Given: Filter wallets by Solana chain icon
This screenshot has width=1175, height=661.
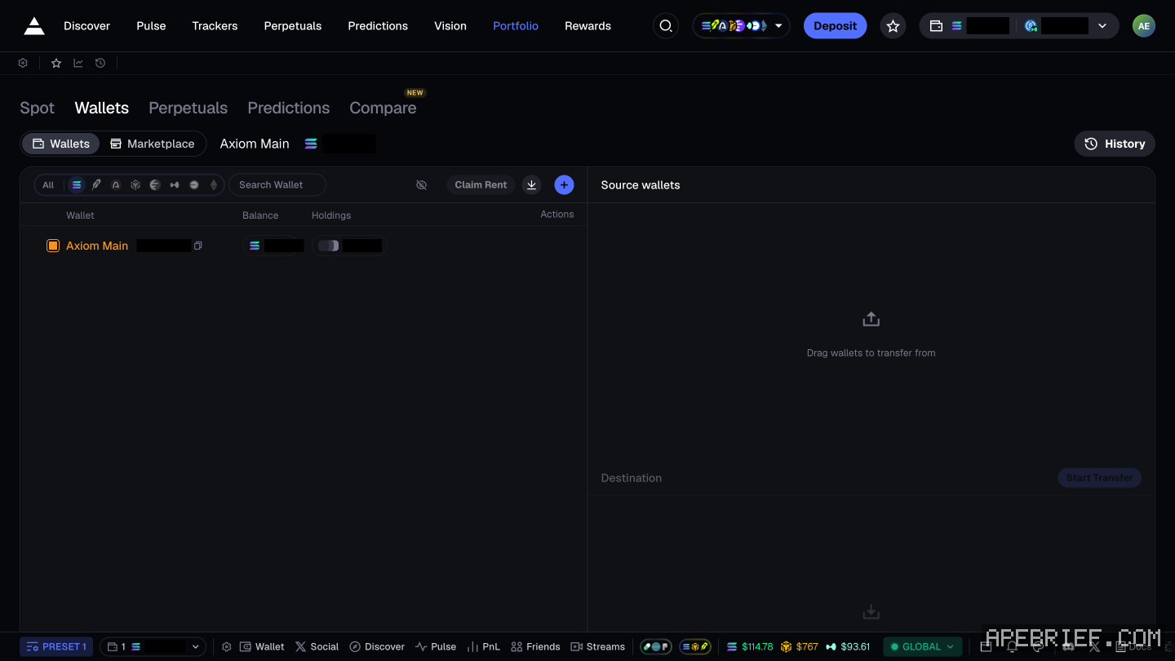Looking at the screenshot, I should (77, 185).
